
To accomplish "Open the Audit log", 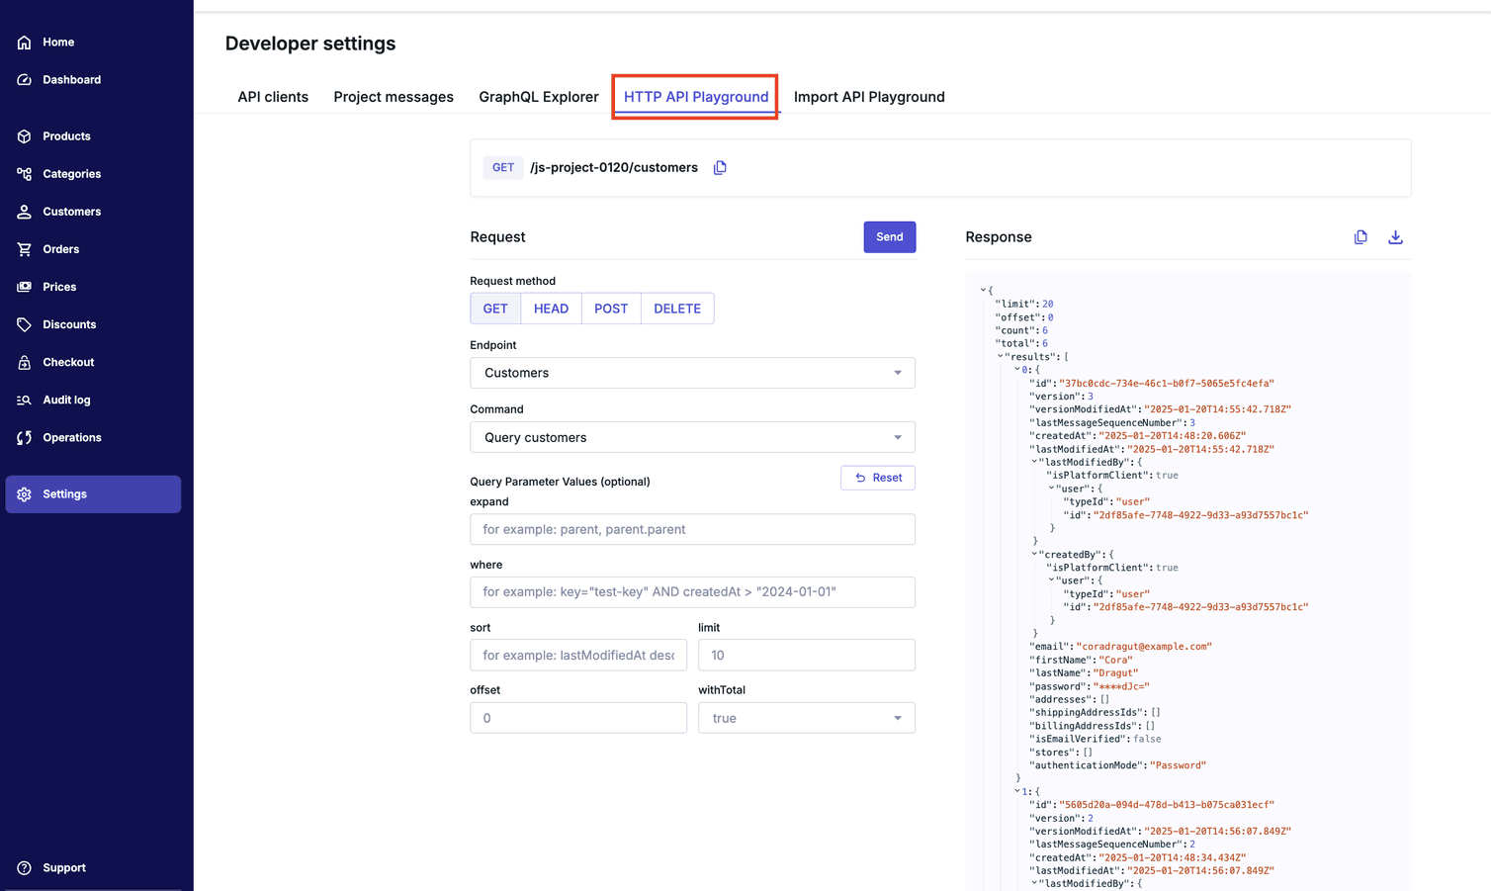I will click(x=66, y=400).
